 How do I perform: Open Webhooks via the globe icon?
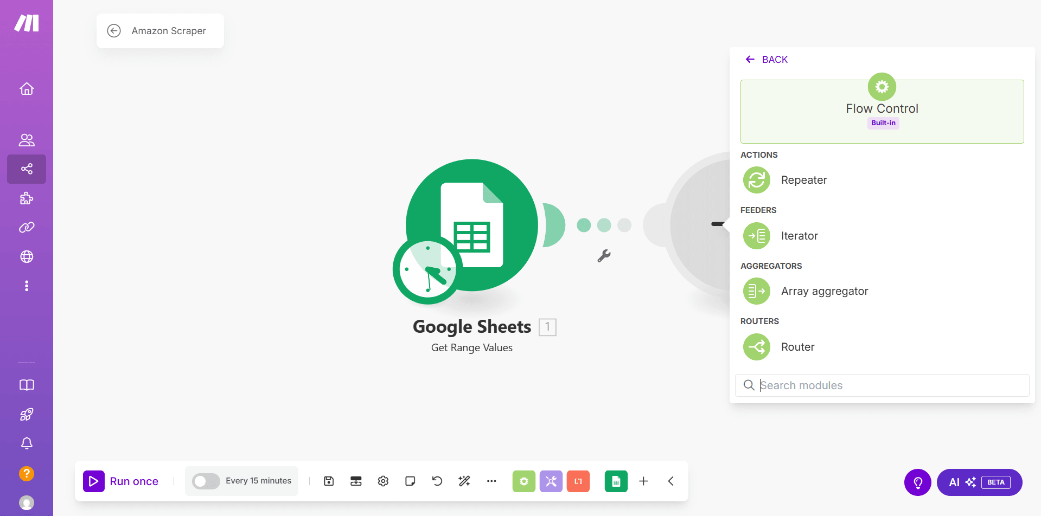[x=27, y=256]
